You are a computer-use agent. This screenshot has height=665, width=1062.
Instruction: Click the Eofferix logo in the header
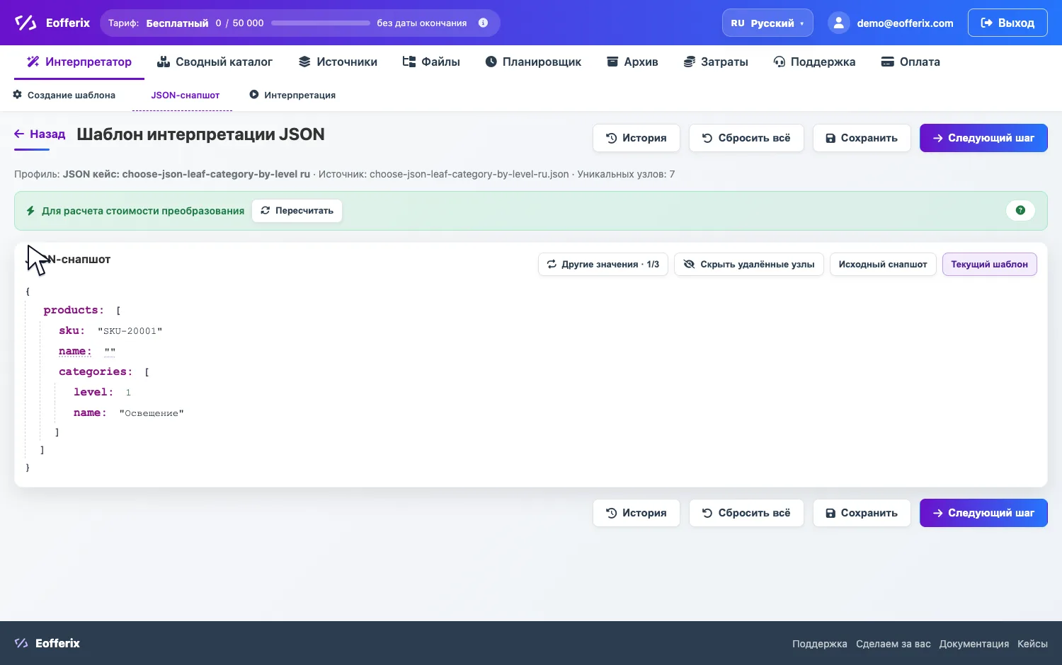[52, 23]
